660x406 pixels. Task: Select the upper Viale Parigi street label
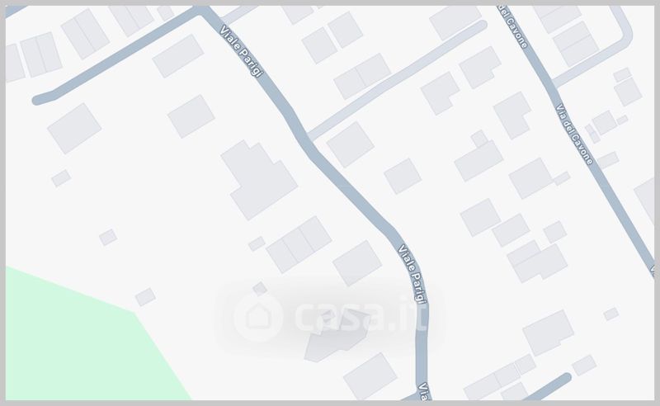[241, 51]
